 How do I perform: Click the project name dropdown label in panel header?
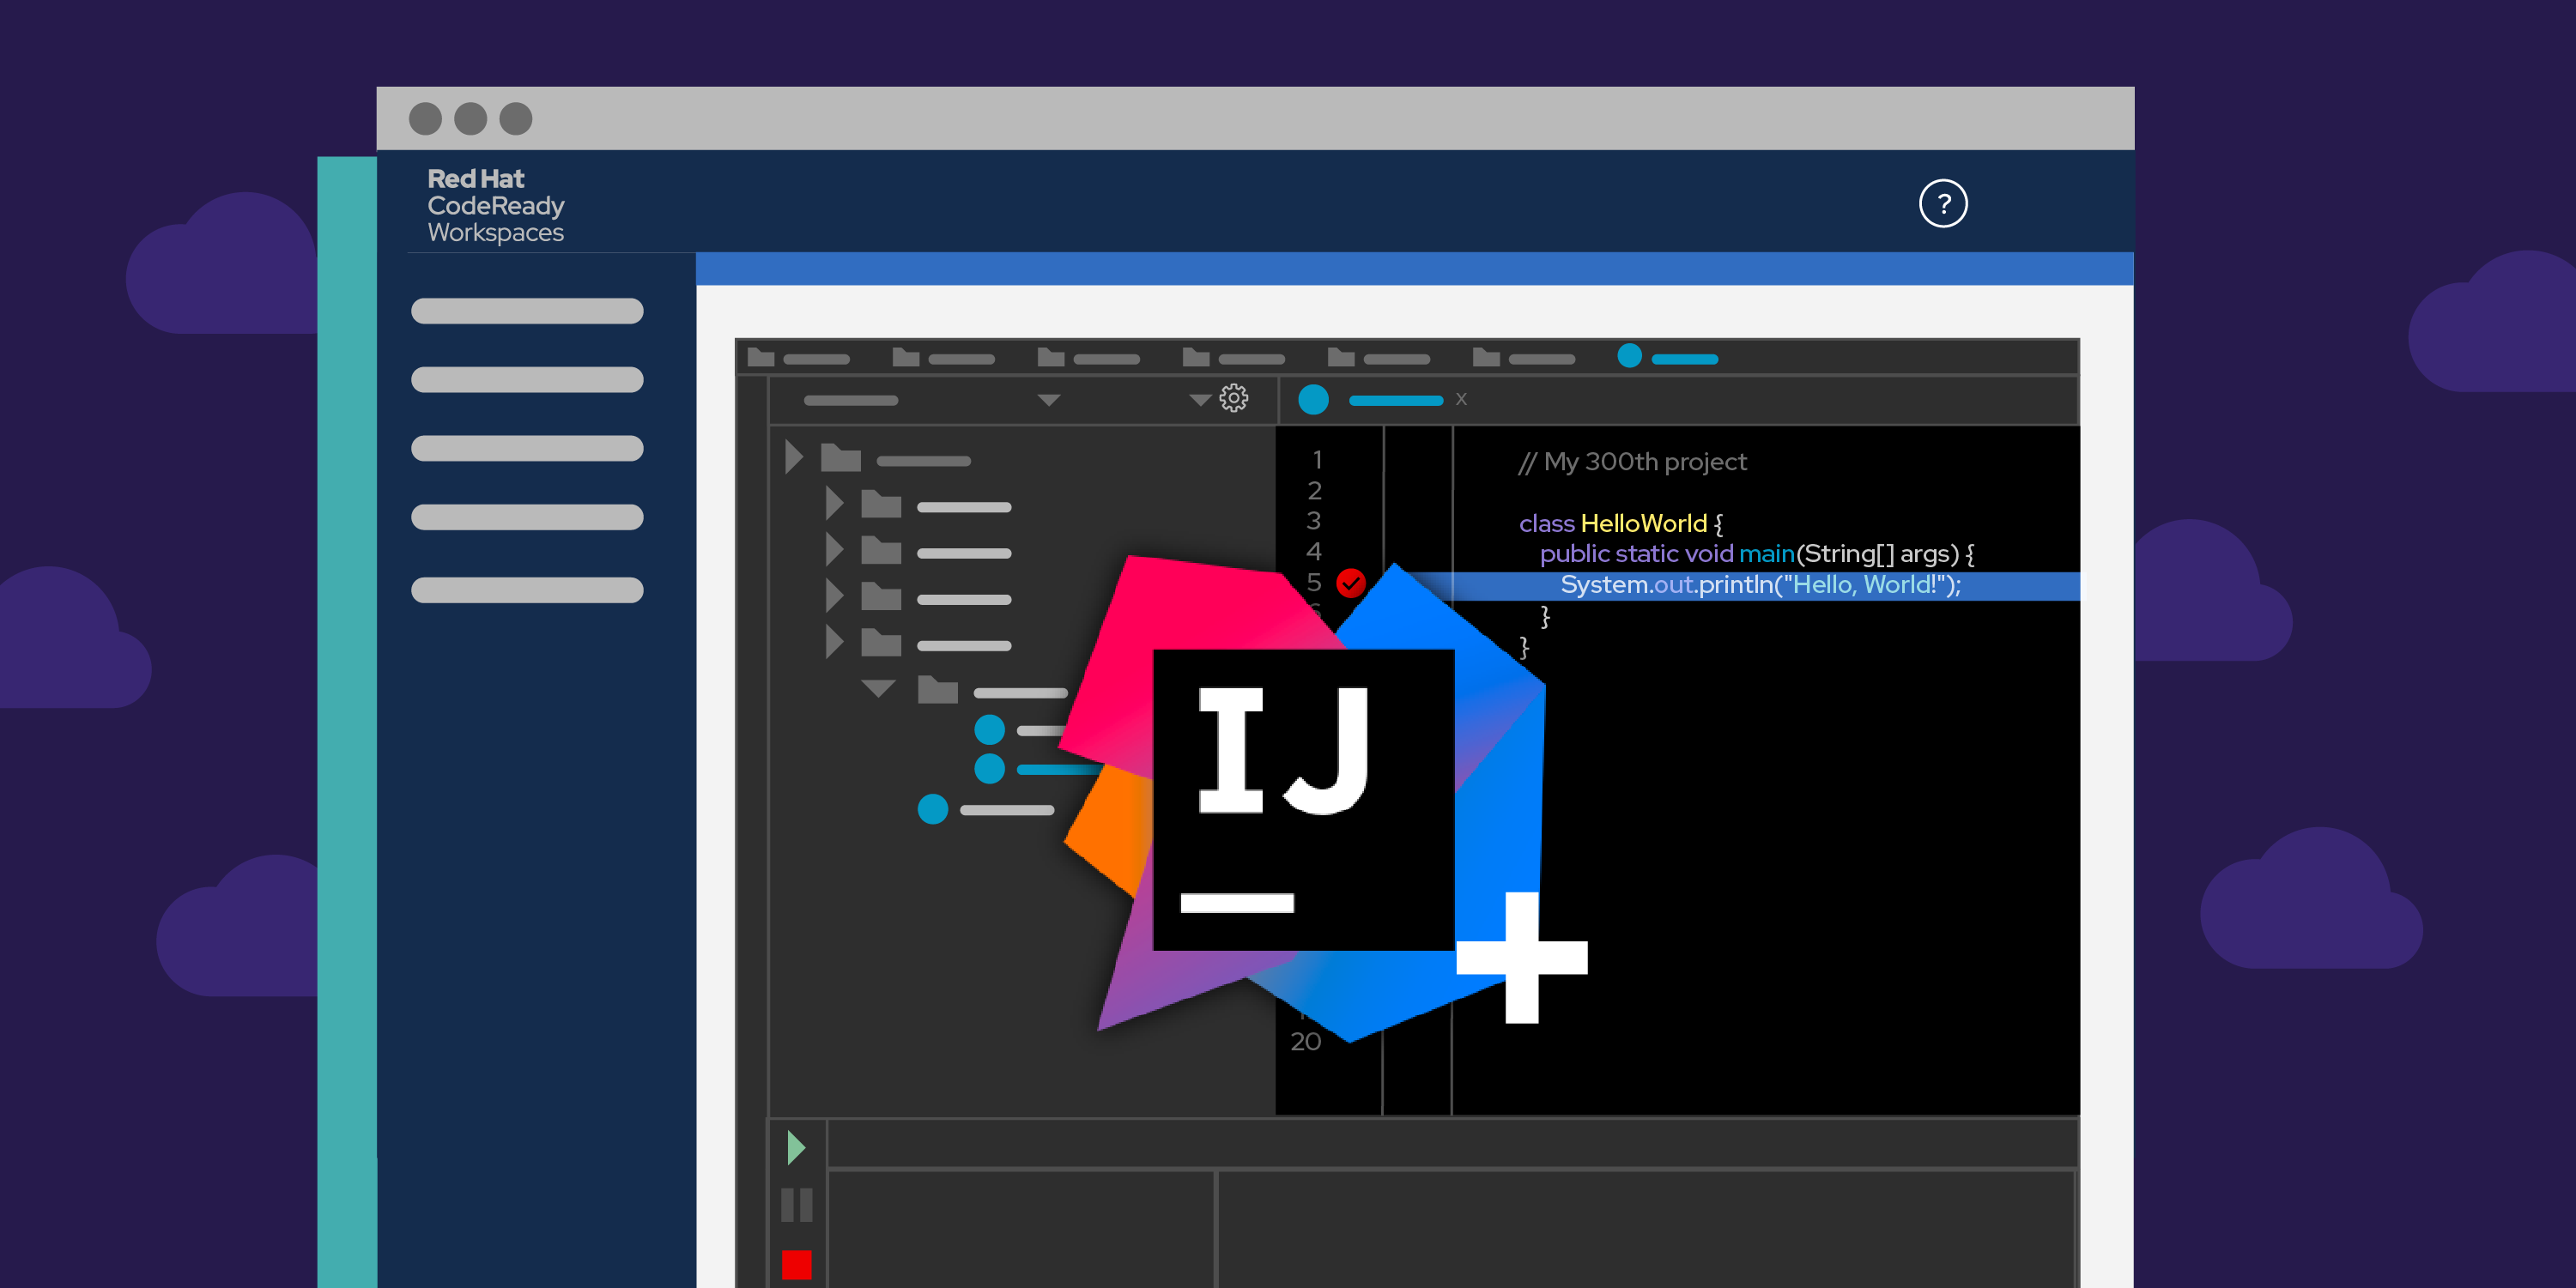tap(851, 400)
